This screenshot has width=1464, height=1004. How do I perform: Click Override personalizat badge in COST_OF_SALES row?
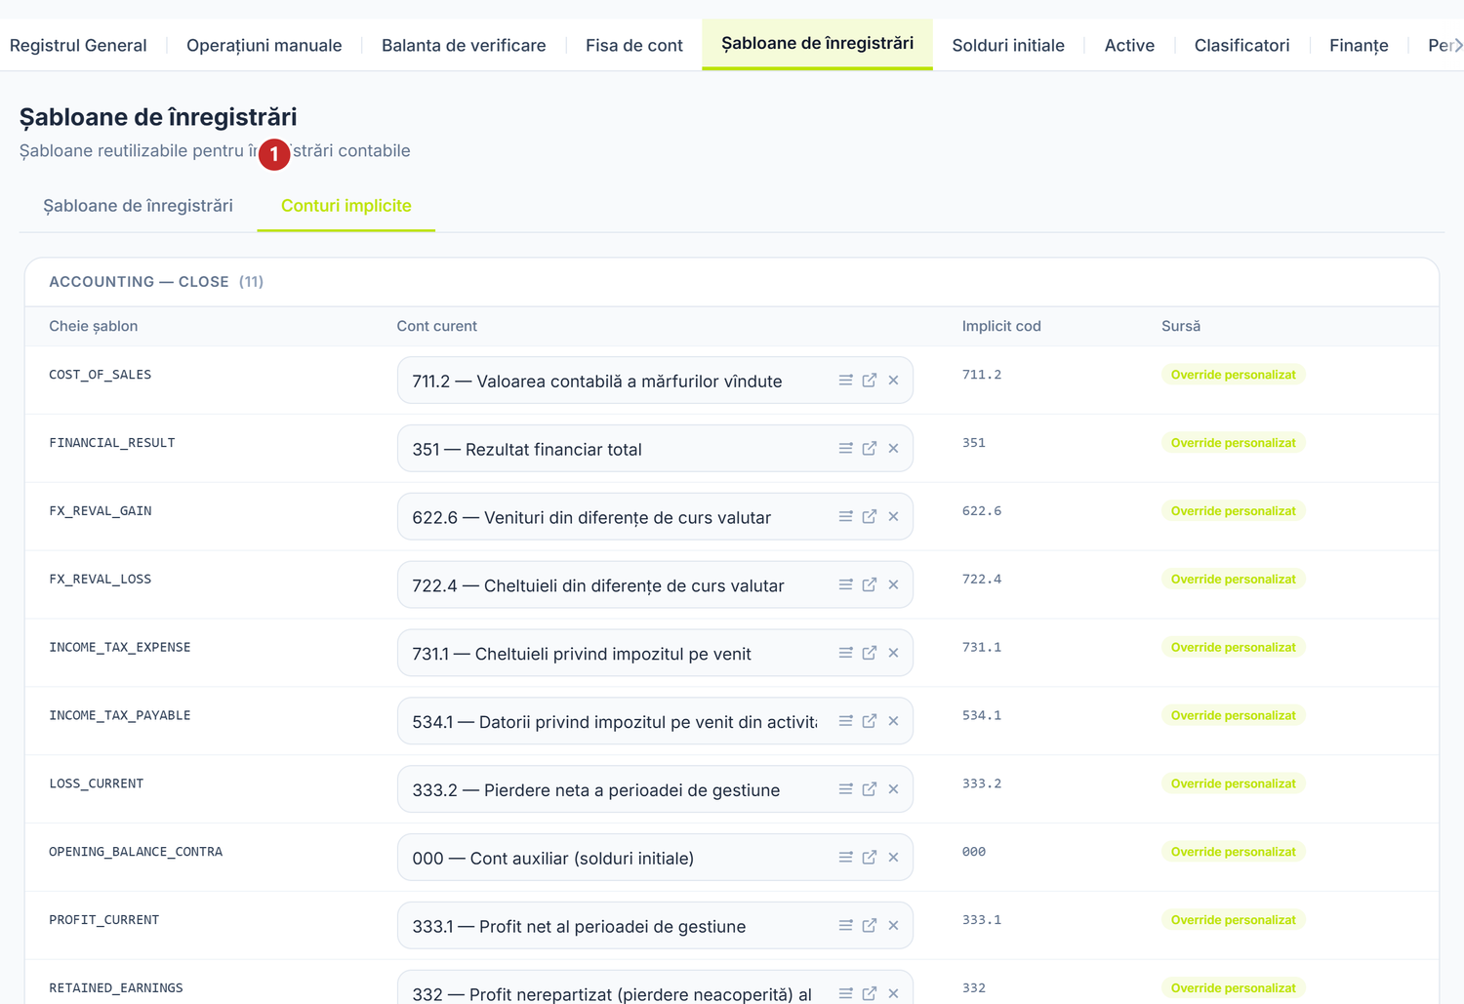click(1233, 375)
